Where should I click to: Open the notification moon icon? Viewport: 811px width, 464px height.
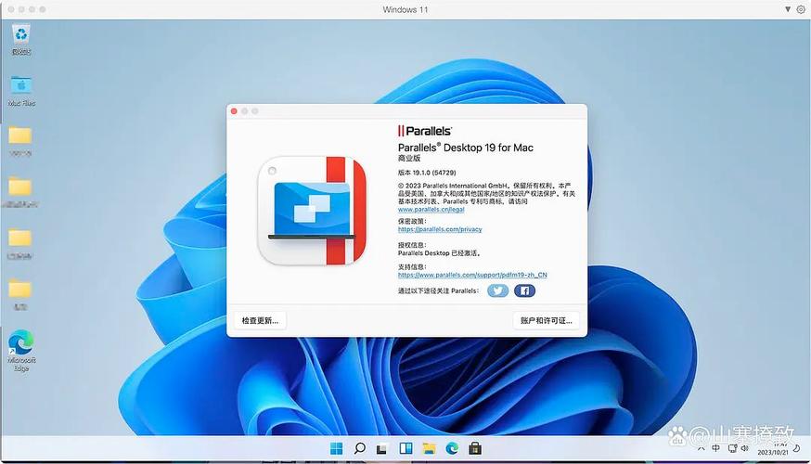point(797,448)
